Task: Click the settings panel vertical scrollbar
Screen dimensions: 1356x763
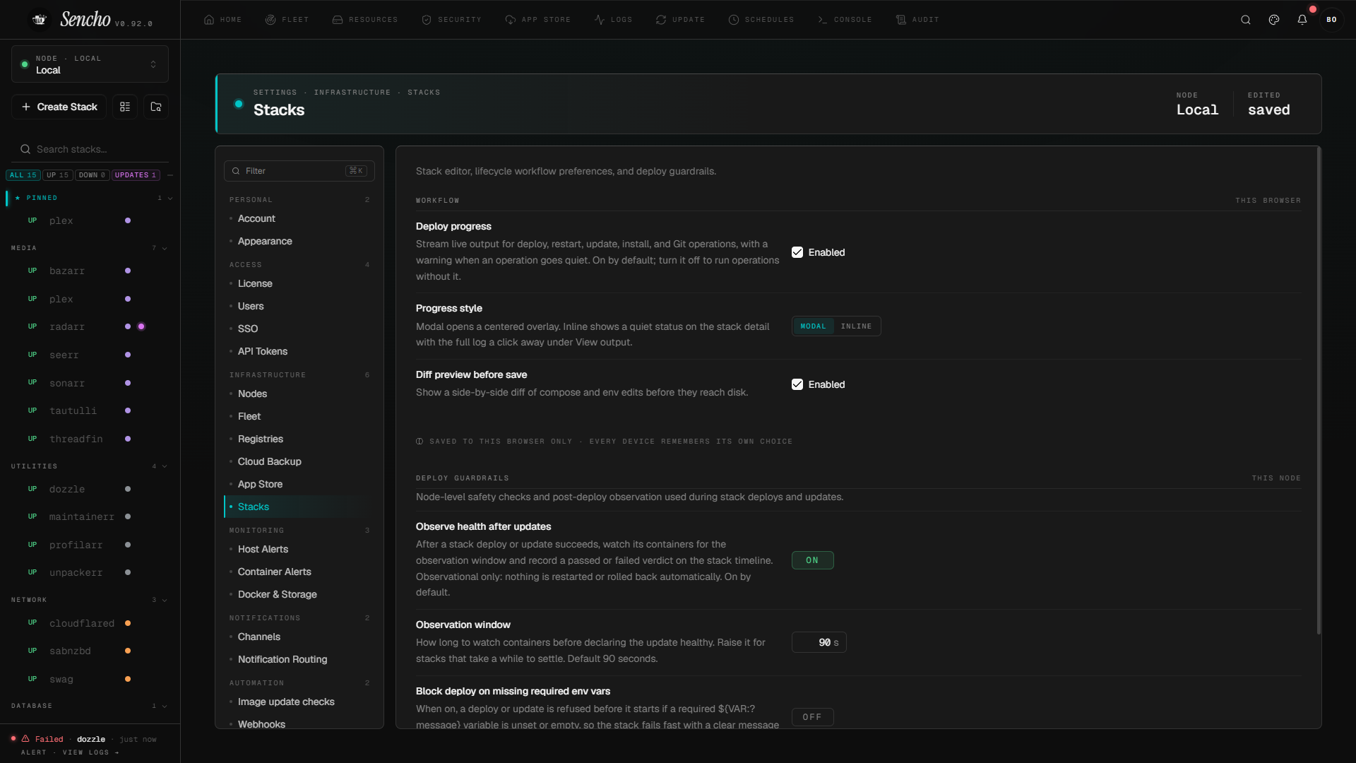Action: (x=1318, y=390)
